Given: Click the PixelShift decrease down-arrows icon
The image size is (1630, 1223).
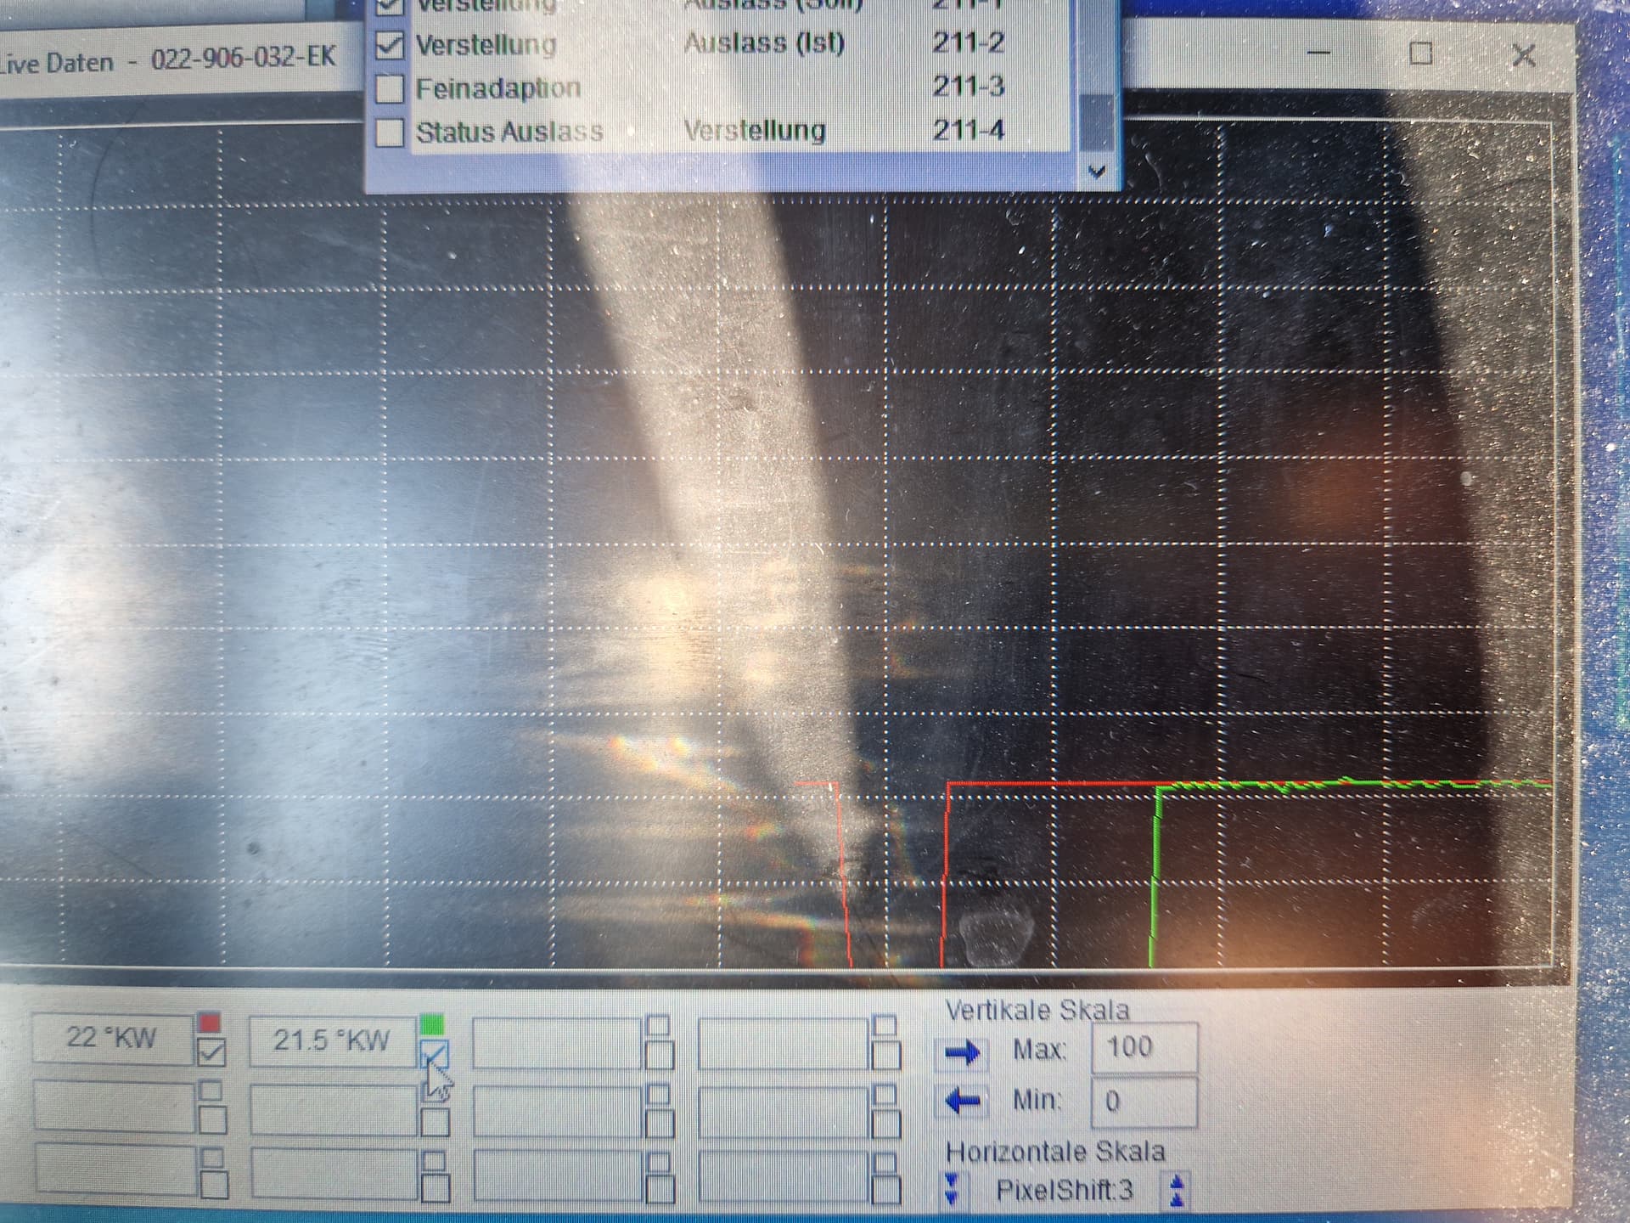Looking at the screenshot, I should [952, 1188].
